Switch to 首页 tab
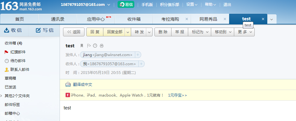The width and height of the screenshot is (296, 121). pyautogui.click(x=20, y=19)
